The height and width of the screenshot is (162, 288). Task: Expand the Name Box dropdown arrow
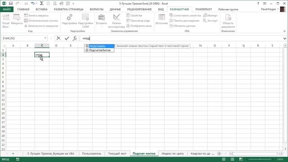[x=45, y=38]
